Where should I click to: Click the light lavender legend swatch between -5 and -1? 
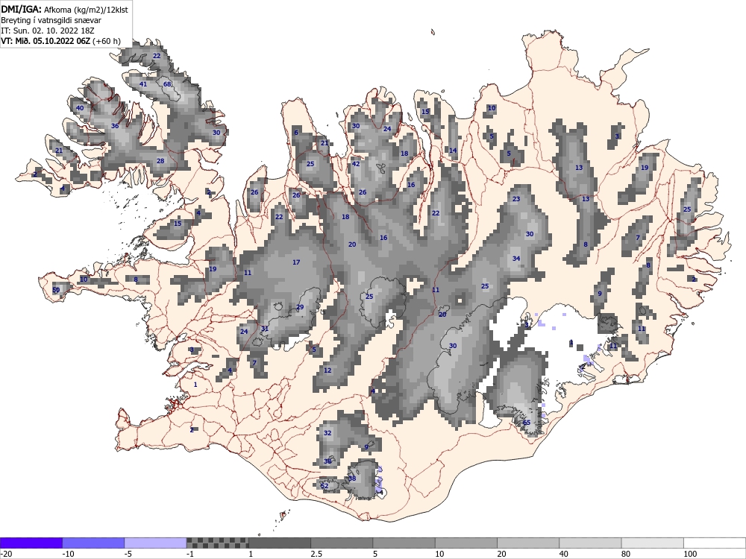pos(155,543)
